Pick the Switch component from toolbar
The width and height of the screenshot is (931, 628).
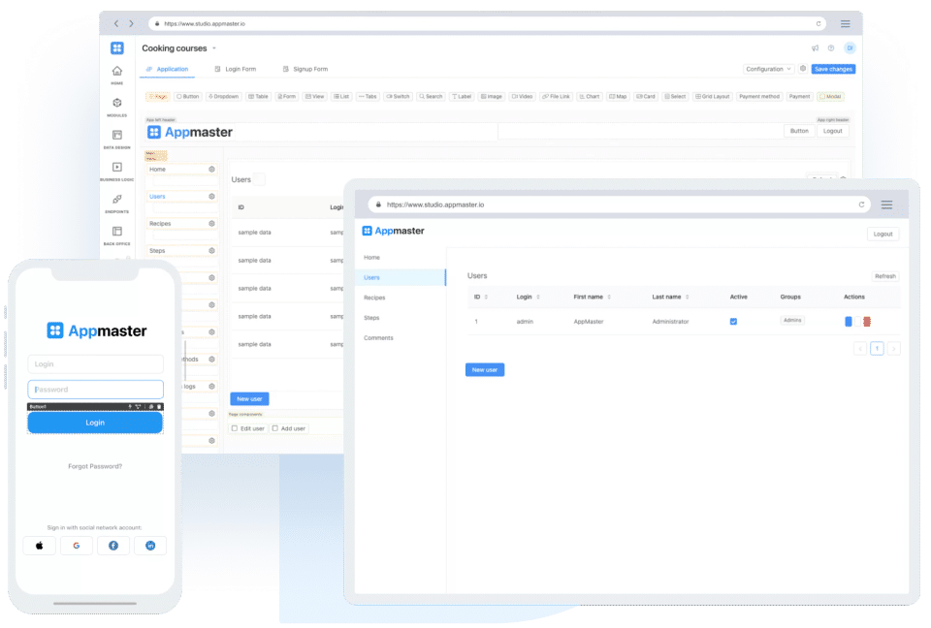398,96
